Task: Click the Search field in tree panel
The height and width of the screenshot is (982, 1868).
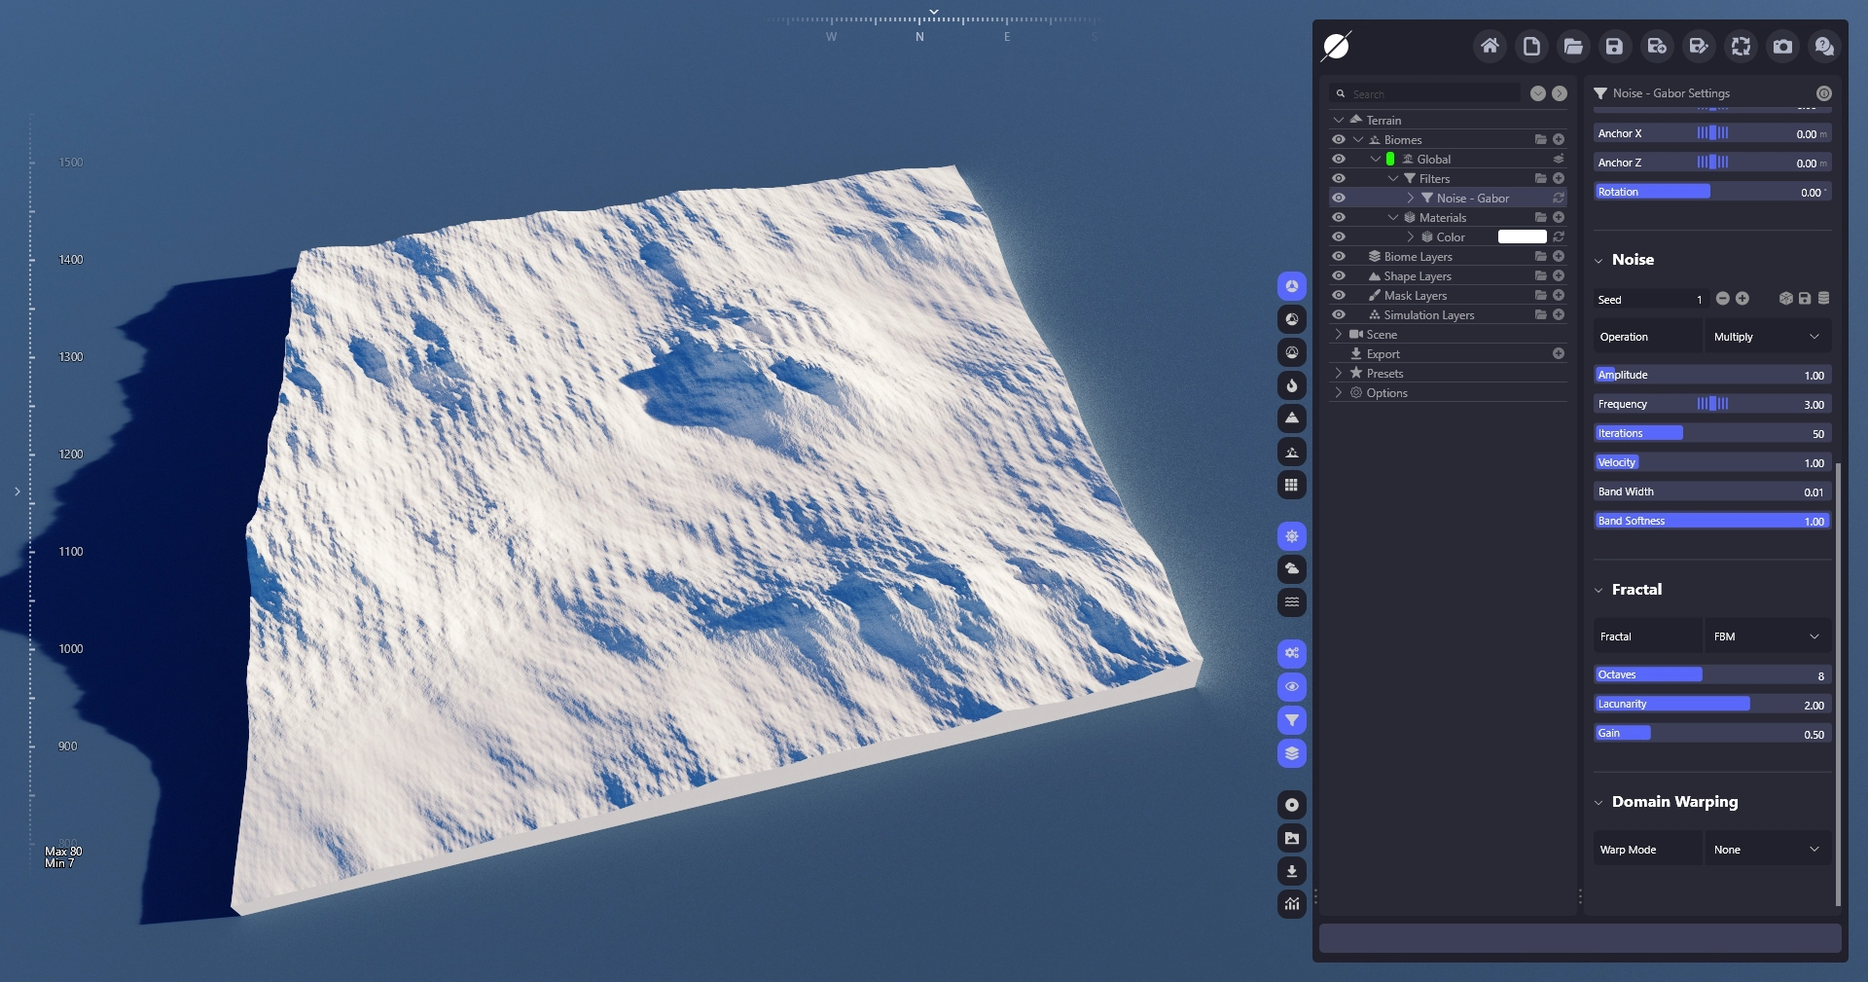Action: pos(1430,93)
